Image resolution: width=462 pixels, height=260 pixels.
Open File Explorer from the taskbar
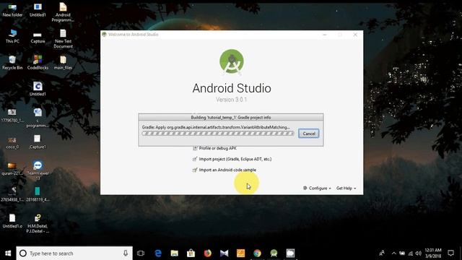(175, 253)
